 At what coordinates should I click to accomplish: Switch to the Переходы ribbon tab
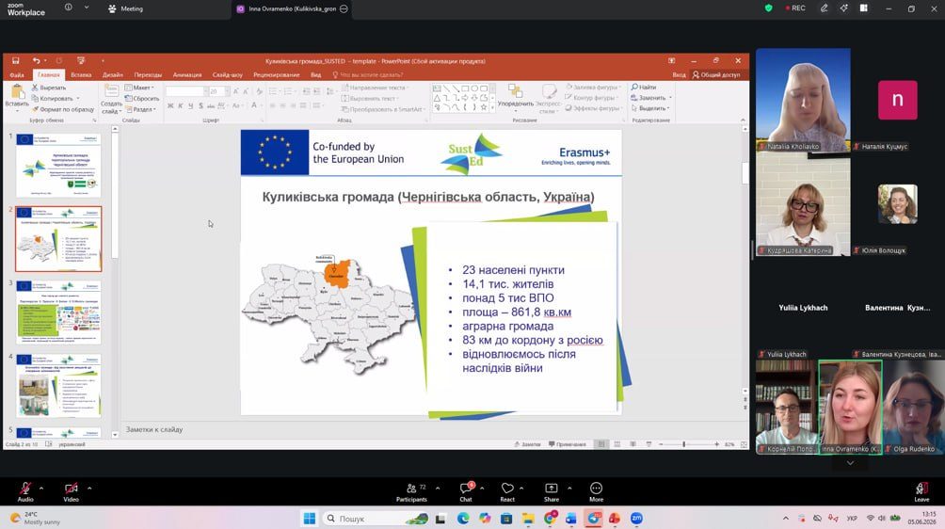tap(148, 75)
